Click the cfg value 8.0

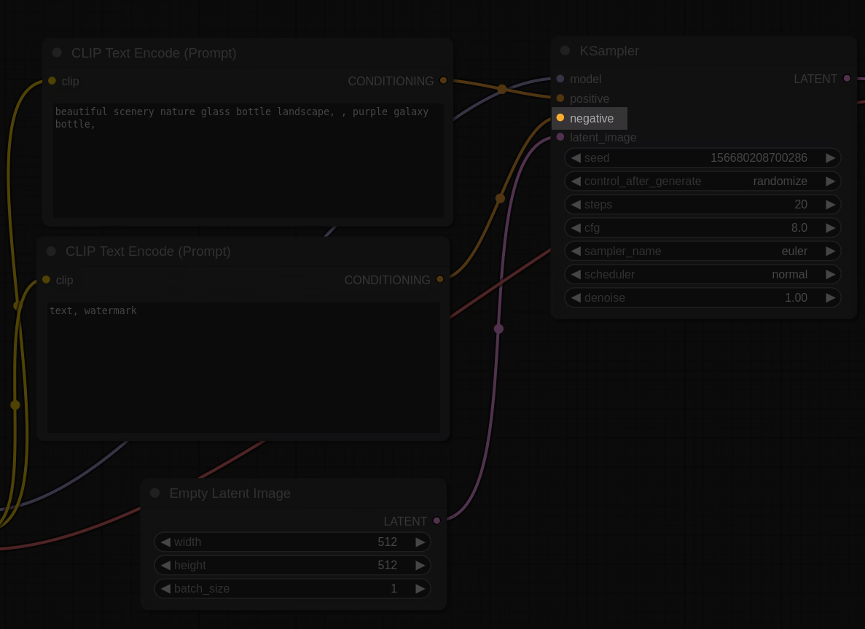pyautogui.click(x=799, y=228)
